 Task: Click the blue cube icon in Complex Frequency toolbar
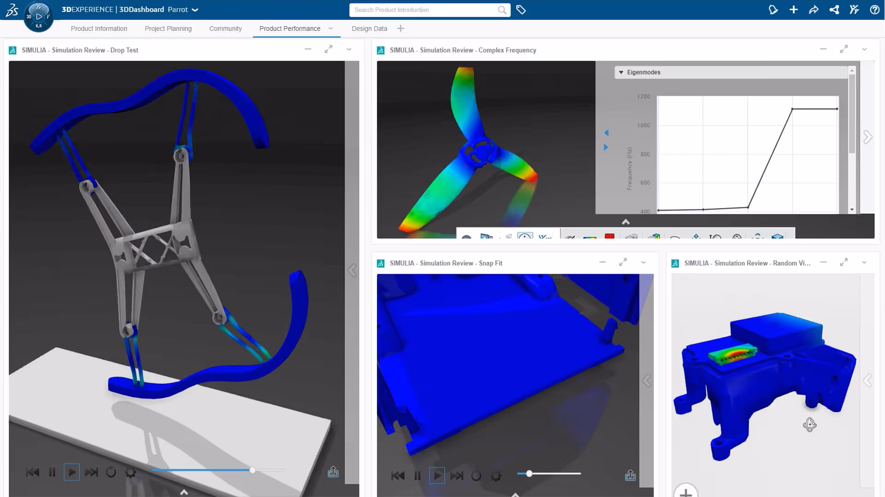pyautogui.click(x=778, y=236)
